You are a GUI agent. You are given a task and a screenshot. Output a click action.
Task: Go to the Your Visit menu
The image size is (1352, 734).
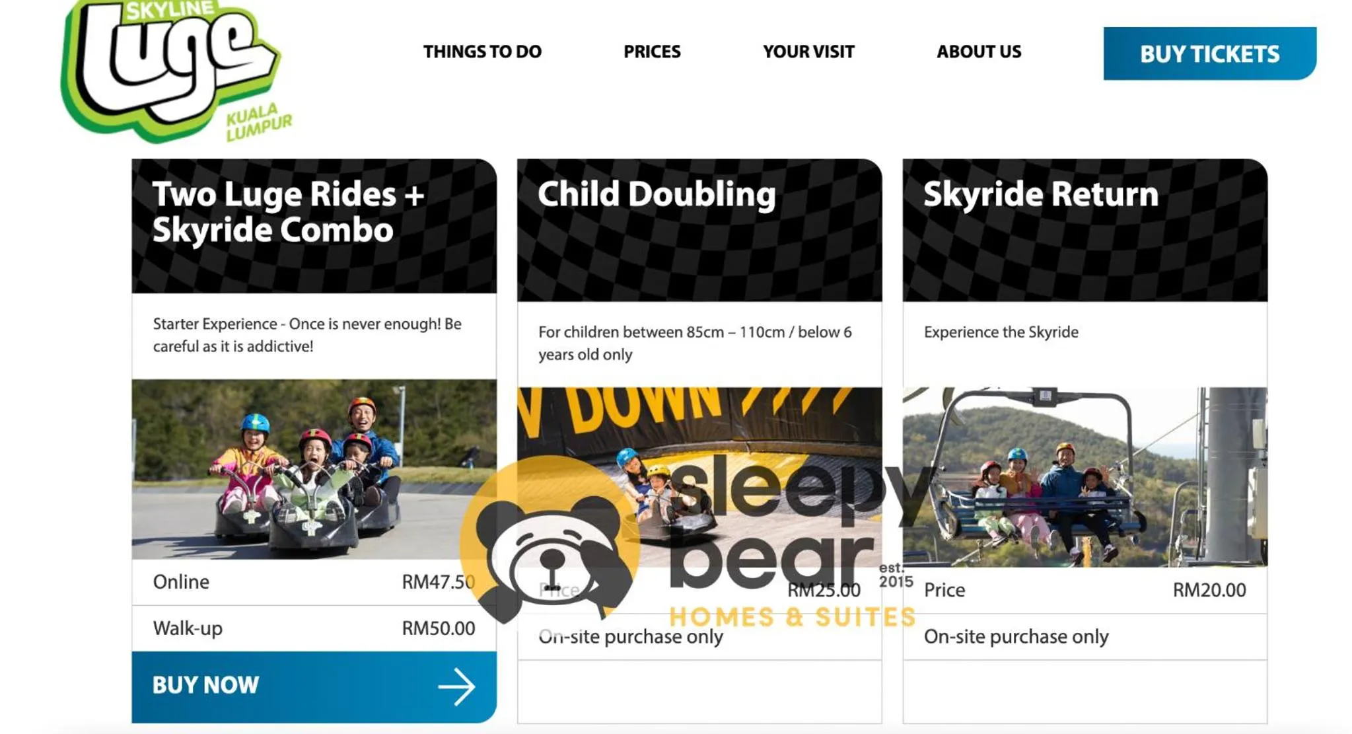click(x=808, y=52)
